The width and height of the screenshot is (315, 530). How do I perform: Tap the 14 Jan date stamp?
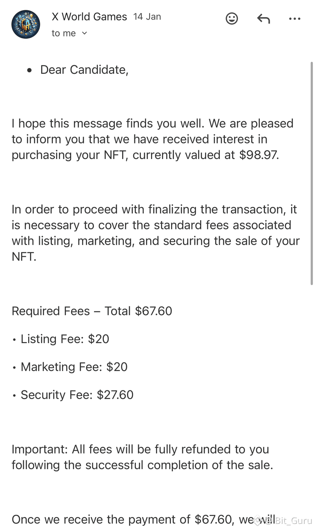pyautogui.click(x=147, y=17)
